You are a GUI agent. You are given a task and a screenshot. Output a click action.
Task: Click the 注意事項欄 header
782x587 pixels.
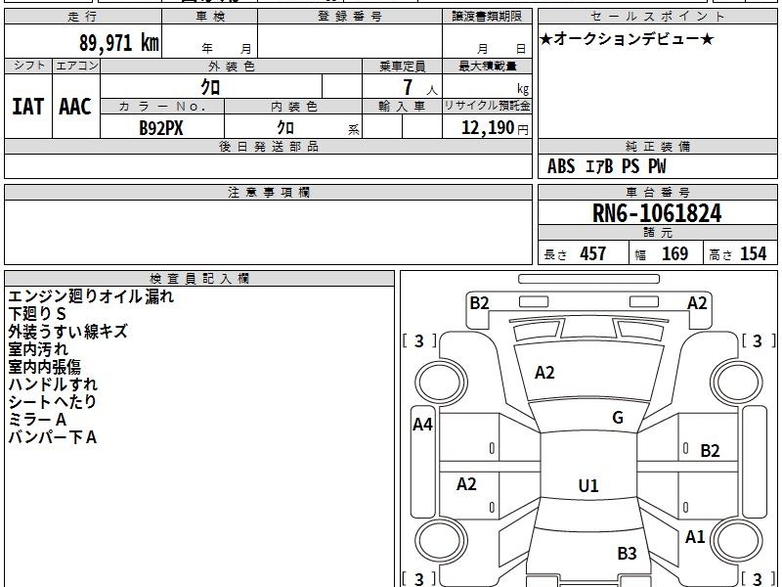(x=268, y=192)
